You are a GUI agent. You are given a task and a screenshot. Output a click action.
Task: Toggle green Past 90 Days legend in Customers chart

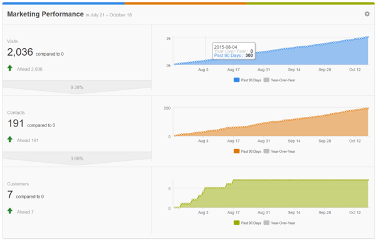pos(248,223)
